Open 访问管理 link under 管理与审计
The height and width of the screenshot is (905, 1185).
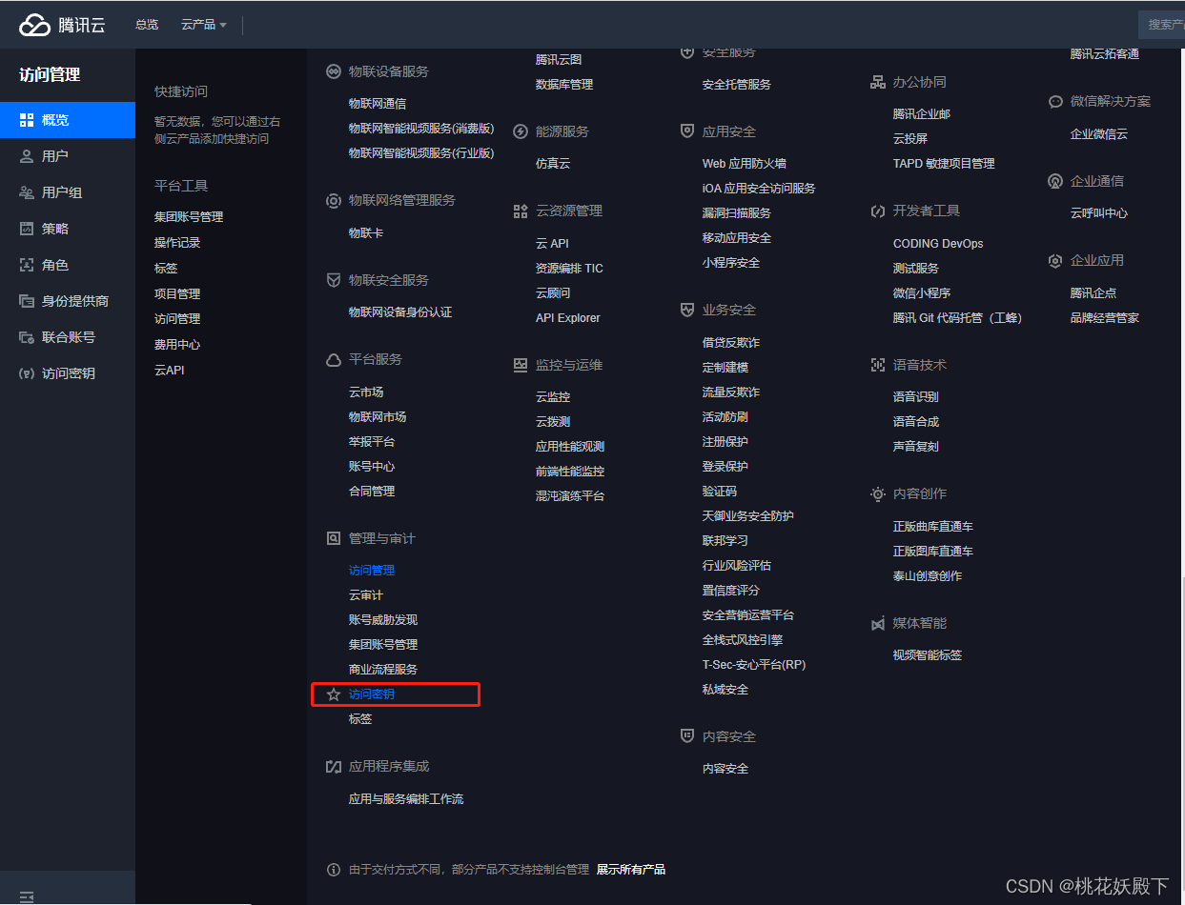[x=372, y=571]
